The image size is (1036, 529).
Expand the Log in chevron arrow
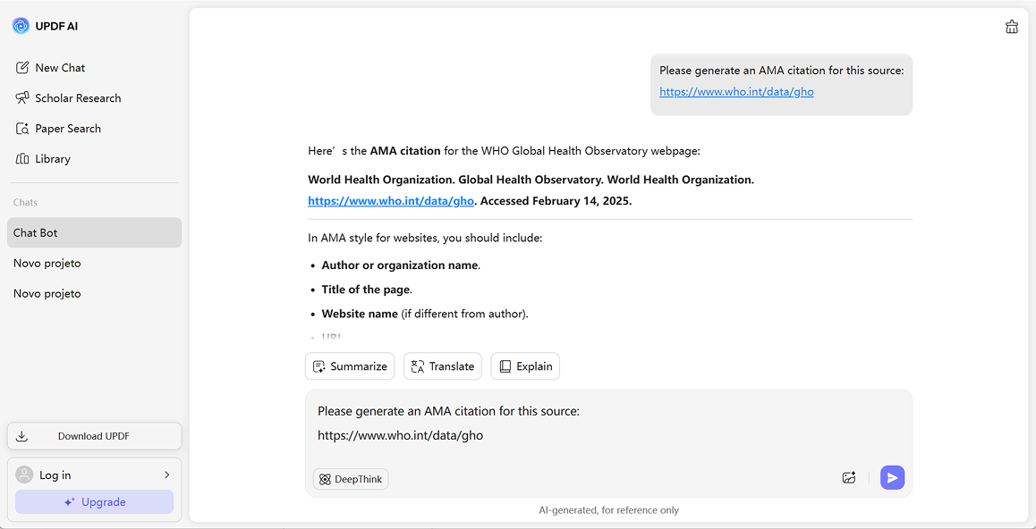(166, 475)
